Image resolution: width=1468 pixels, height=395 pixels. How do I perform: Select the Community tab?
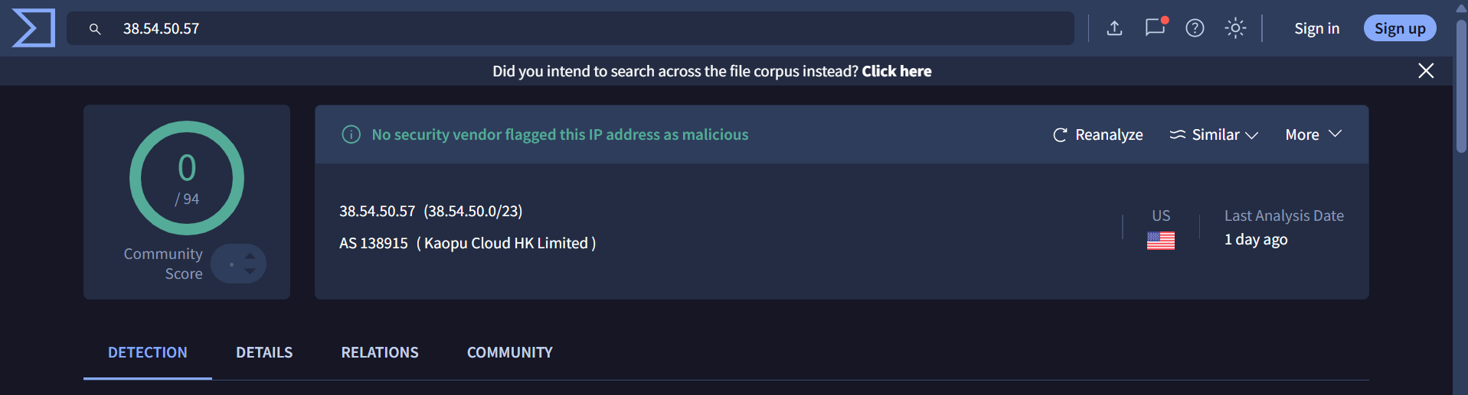point(510,352)
